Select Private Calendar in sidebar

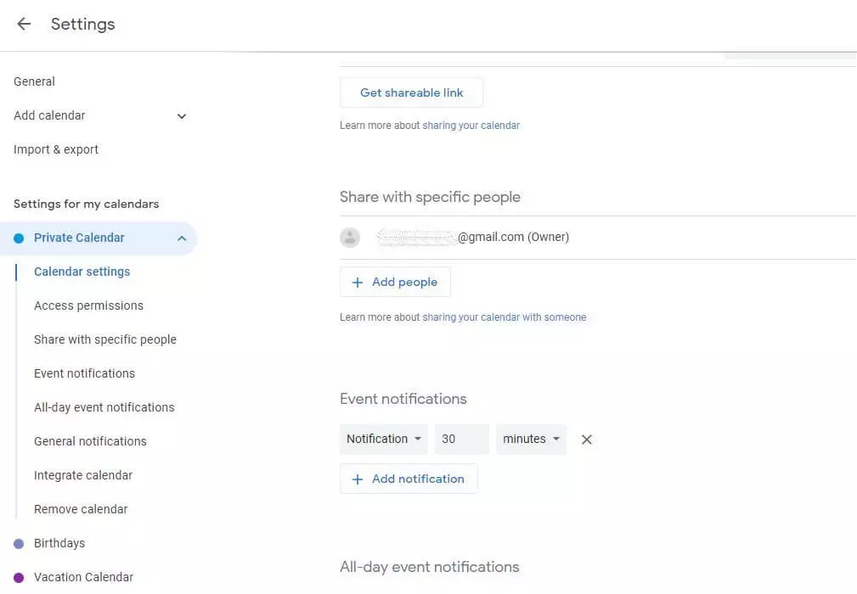(99, 238)
